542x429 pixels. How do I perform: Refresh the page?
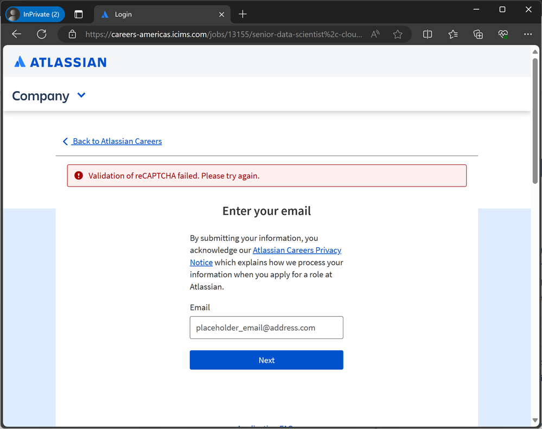coord(42,34)
